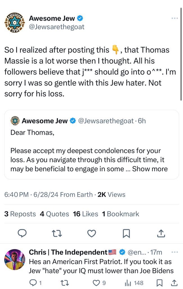The width and height of the screenshot is (183, 289).
Task: Repost Chris's reply
Action: click(x=66, y=283)
